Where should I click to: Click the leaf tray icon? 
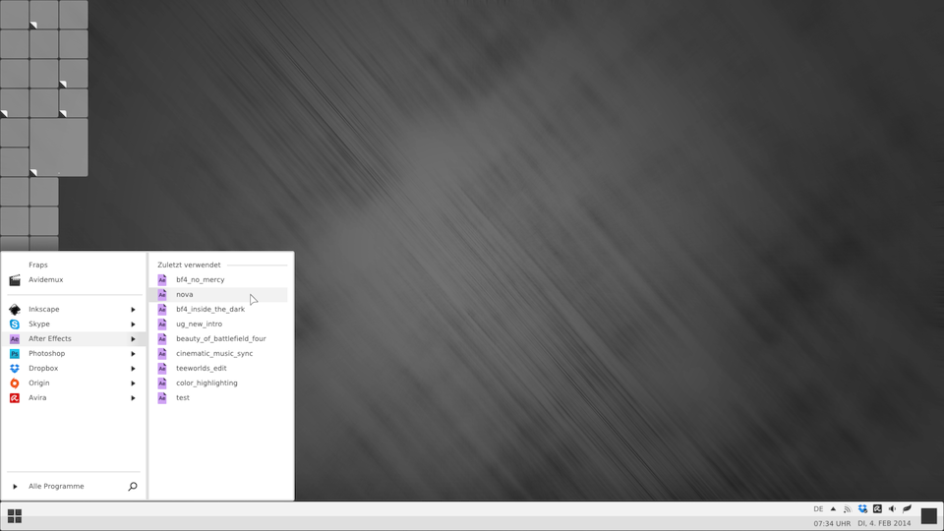click(907, 508)
